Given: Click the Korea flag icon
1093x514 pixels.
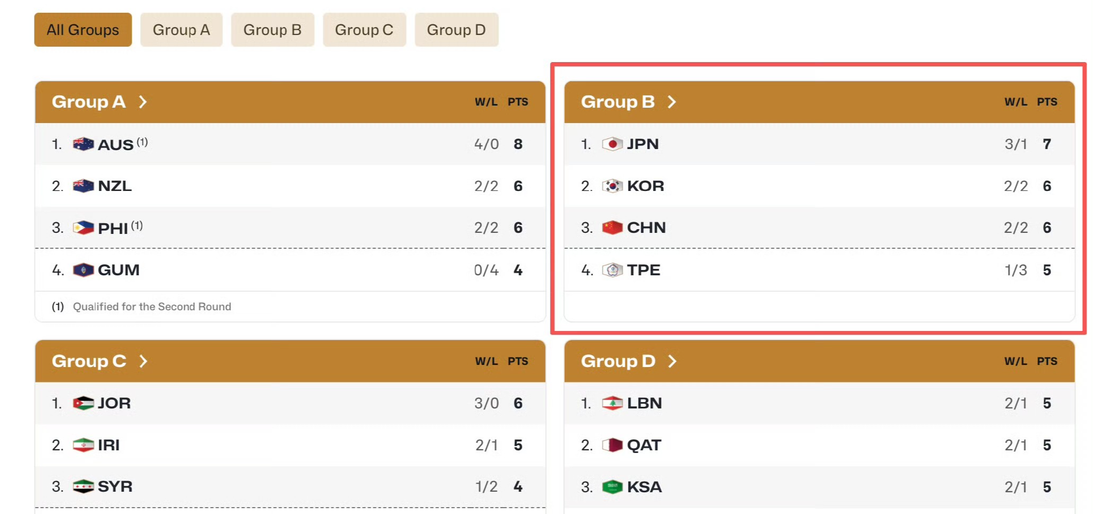Looking at the screenshot, I should tap(612, 186).
